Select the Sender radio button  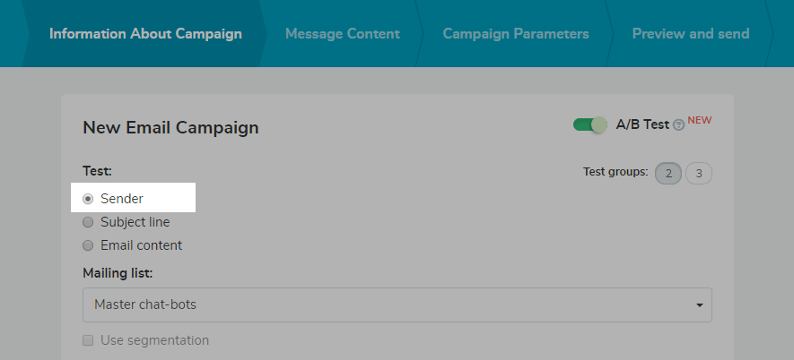click(88, 199)
